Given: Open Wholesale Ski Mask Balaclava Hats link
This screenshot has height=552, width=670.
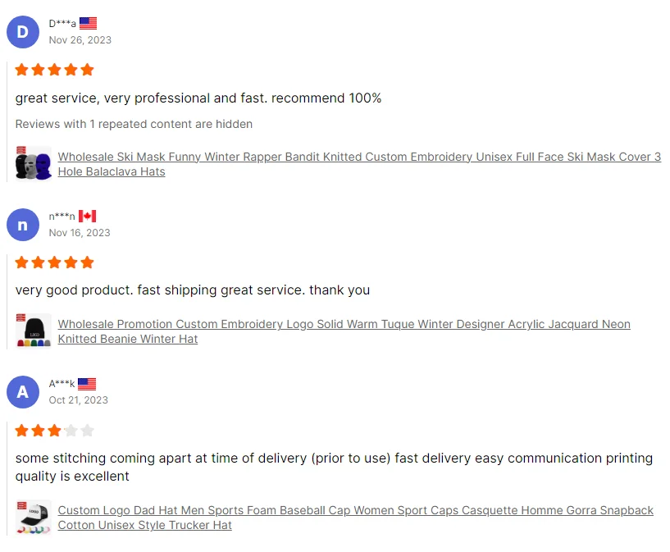Looking at the screenshot, I should (x=359, y=164).
